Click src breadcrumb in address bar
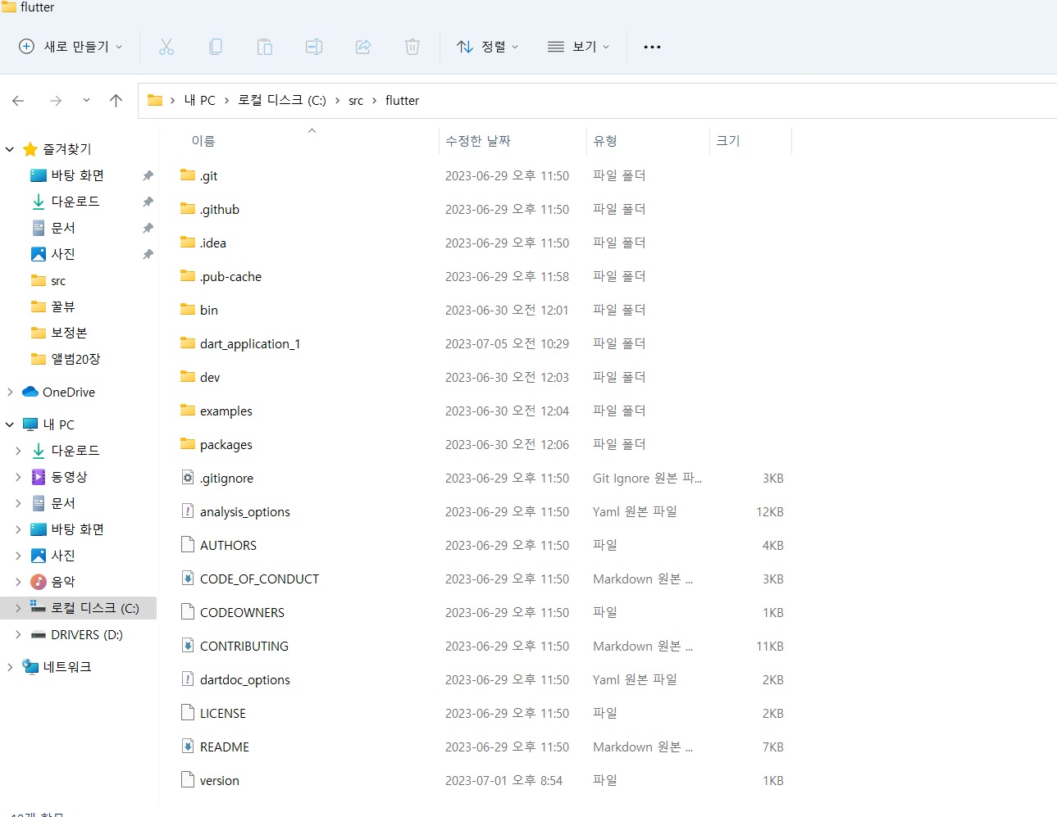 (x=356, y=101)
